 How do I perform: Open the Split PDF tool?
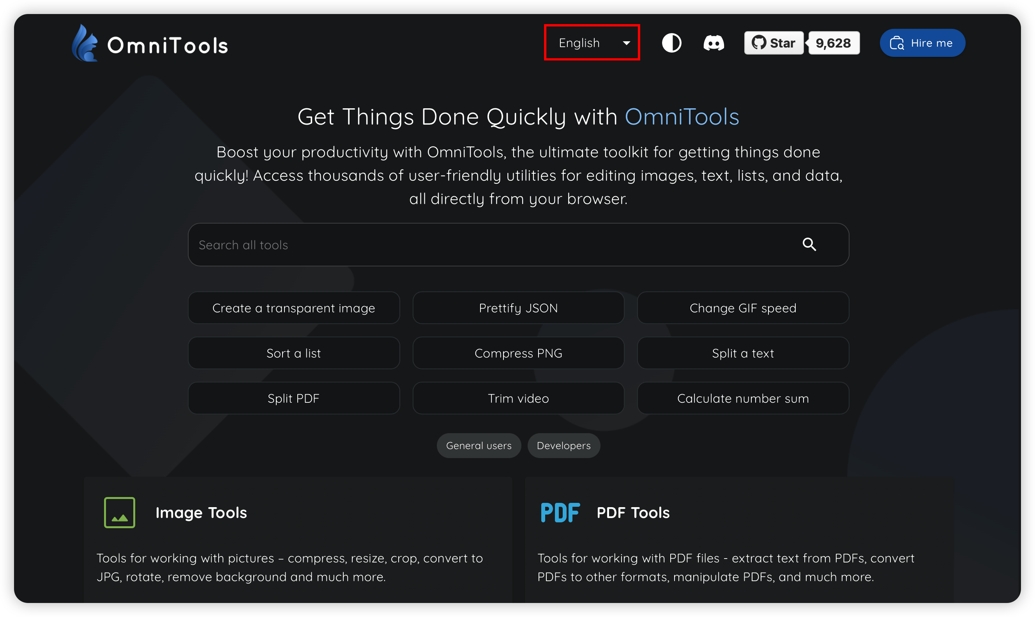click(x=293, y=398)
